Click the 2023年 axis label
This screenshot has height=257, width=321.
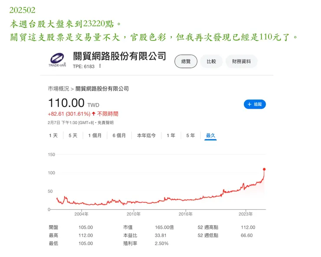(246, 214)
